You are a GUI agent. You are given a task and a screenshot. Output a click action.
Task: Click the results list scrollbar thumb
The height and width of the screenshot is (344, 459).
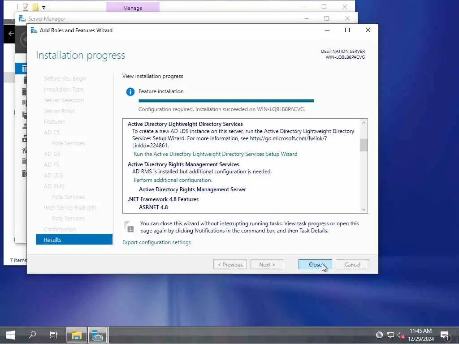364,145
